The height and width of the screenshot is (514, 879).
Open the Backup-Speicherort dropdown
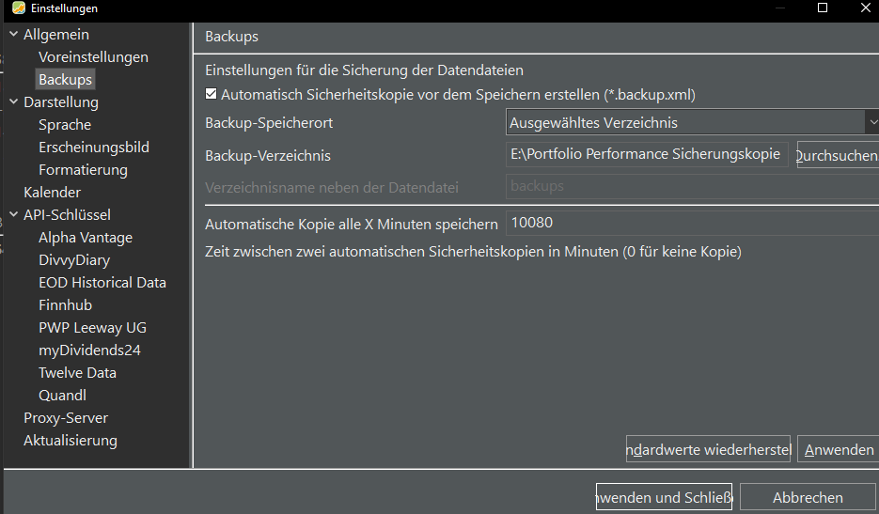click(692, 123)
